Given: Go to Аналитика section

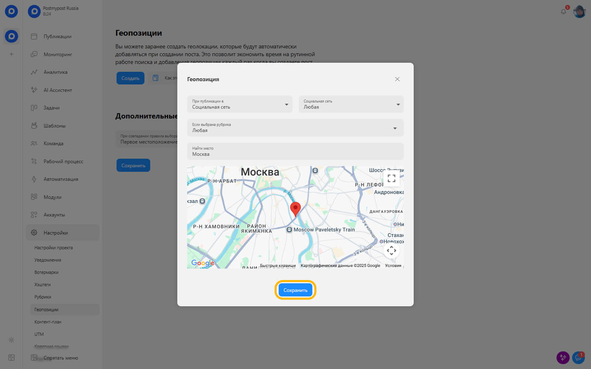Looking at the screenshot, I should tap(55, 72).
